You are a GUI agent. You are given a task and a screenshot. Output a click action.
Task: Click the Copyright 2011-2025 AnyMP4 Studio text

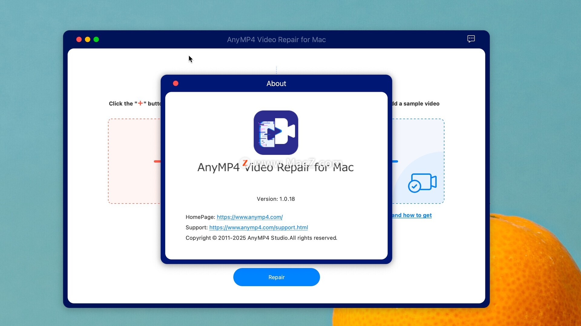pos(261,238)
